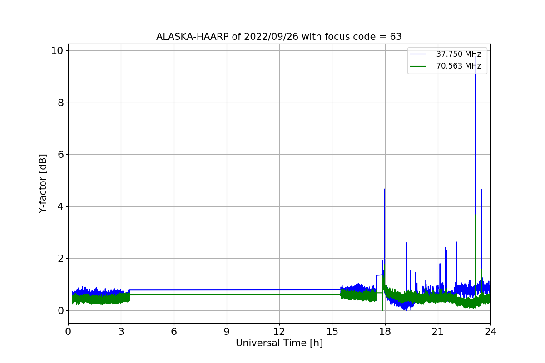
Task: Click x-axis tick label 15
Action: pos(332,332)
